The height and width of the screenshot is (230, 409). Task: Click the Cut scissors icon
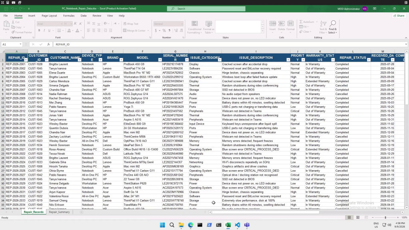click(x=13, y=22)
